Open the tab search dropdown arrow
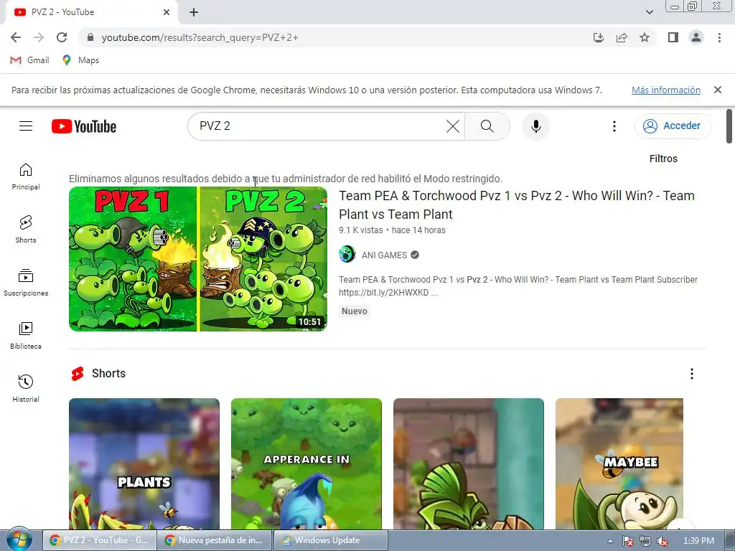Viewport: 735px width, 551px height. (x=649, y=12)
